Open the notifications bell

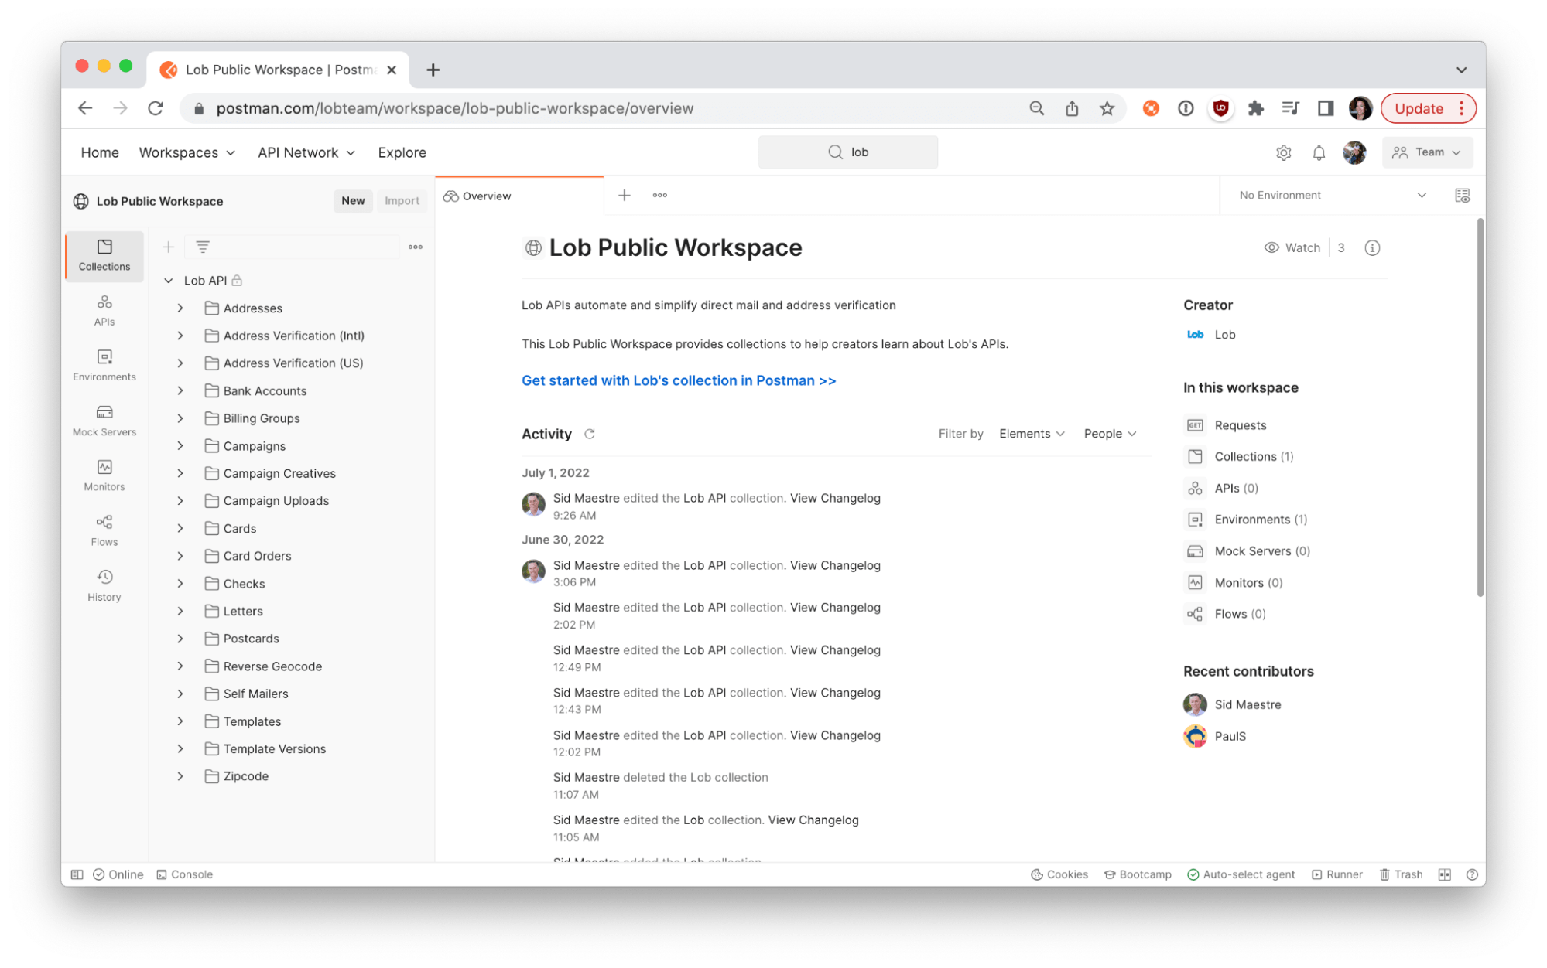coord(1319,152)
